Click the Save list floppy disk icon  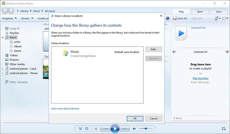(175, 18)
